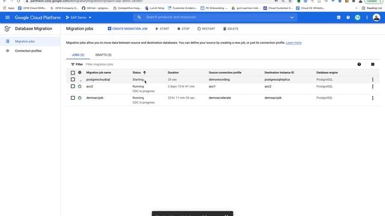Open the Reading List button
Screen dimensions: 385x216
point(372,8)
